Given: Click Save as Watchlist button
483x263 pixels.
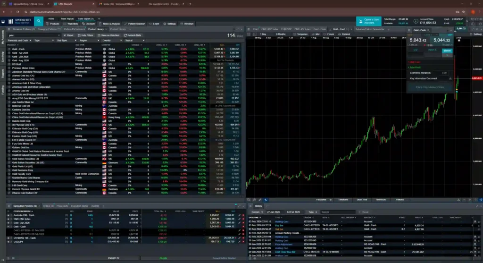Looking at the screenshot, I should pyautogui.click(x=108, y=35).
